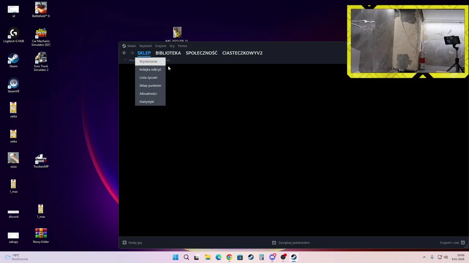Viewport: 469px width, 263px height.
Task: Choose Sklep punktów from the dropdown
Action: [x=150, y=85]
